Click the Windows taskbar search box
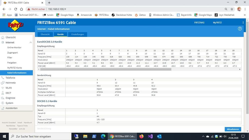The height and width of the screenshot is (140, 249). [40, 136]
